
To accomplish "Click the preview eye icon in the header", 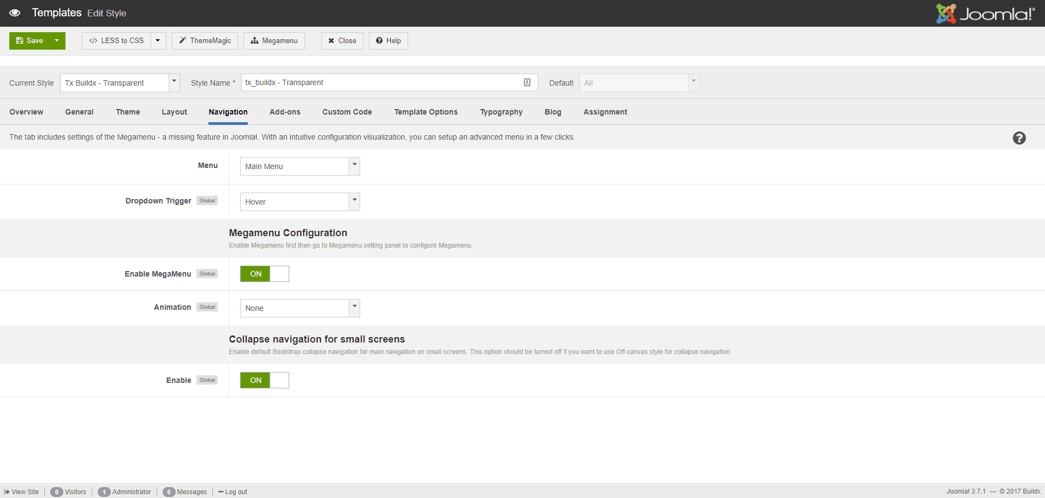I will point(14,13).
